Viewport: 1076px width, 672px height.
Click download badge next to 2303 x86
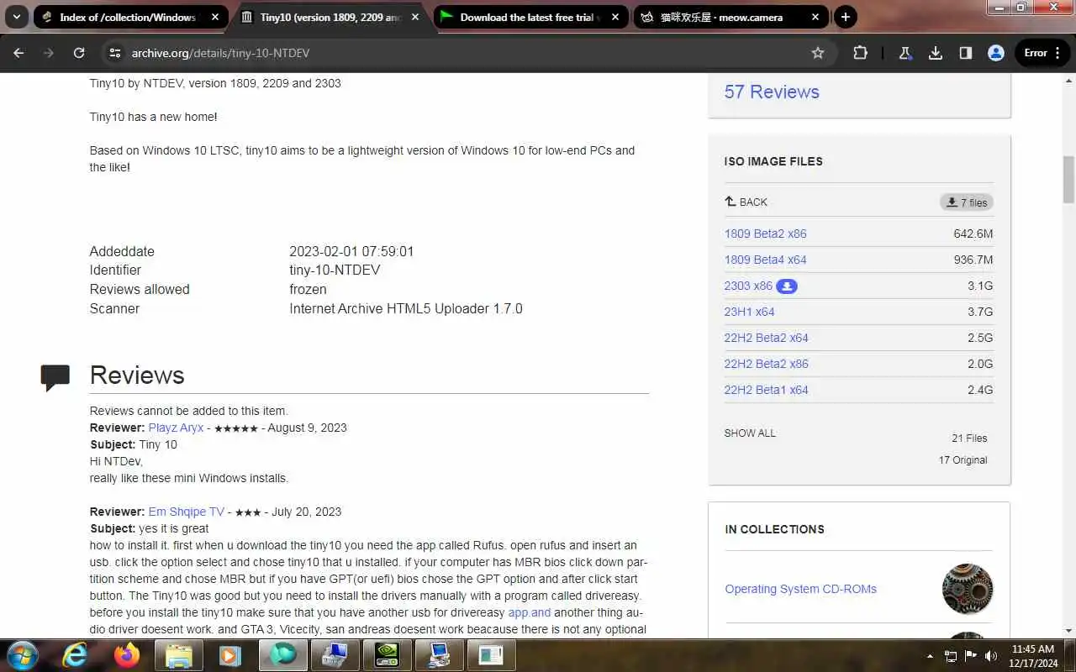pos(786,286)
